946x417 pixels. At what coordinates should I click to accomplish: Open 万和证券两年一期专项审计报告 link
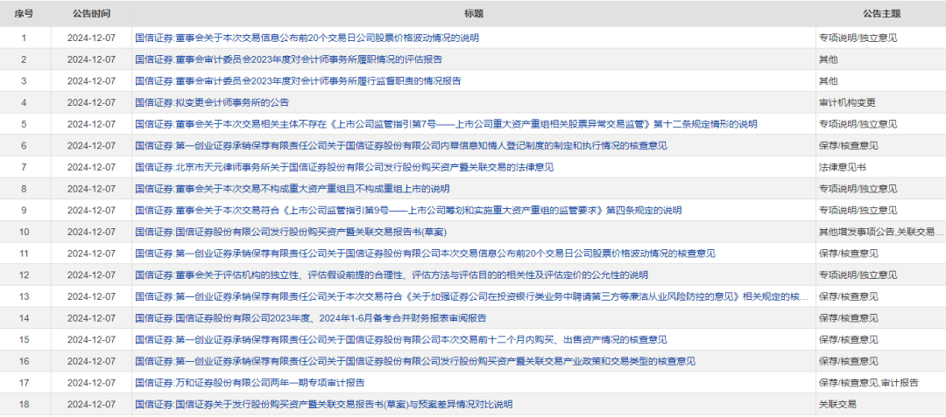point(250,383)
